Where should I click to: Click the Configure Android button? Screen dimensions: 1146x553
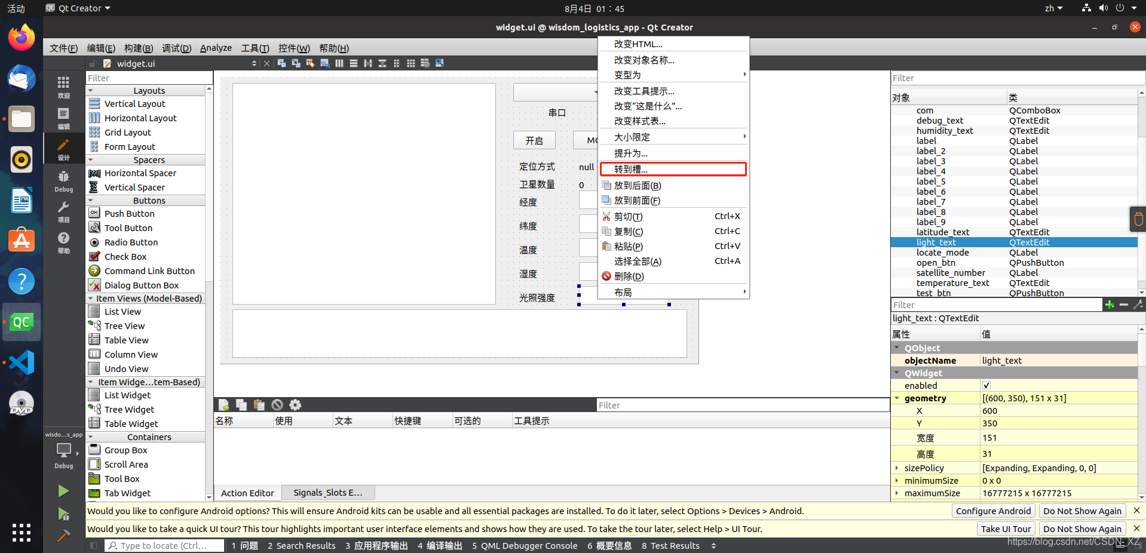(993, 511)
